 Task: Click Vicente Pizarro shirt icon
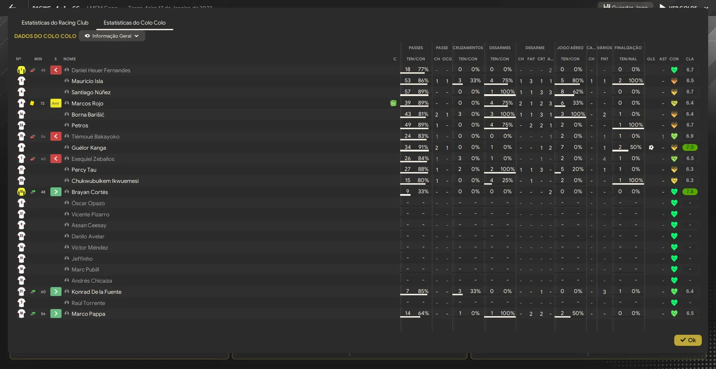click(21, 214)
